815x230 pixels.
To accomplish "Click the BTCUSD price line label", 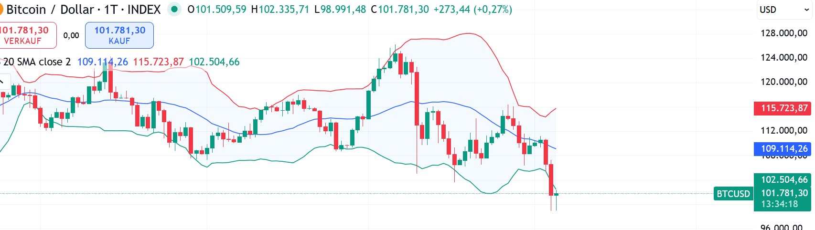I will (x=733, y=194).
